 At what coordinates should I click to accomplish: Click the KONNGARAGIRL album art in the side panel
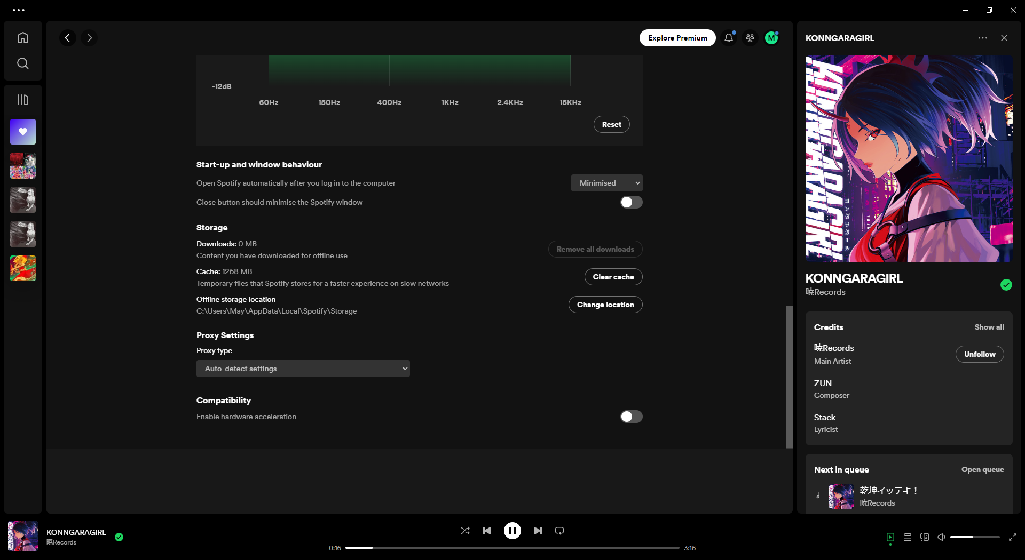point(909,158)
